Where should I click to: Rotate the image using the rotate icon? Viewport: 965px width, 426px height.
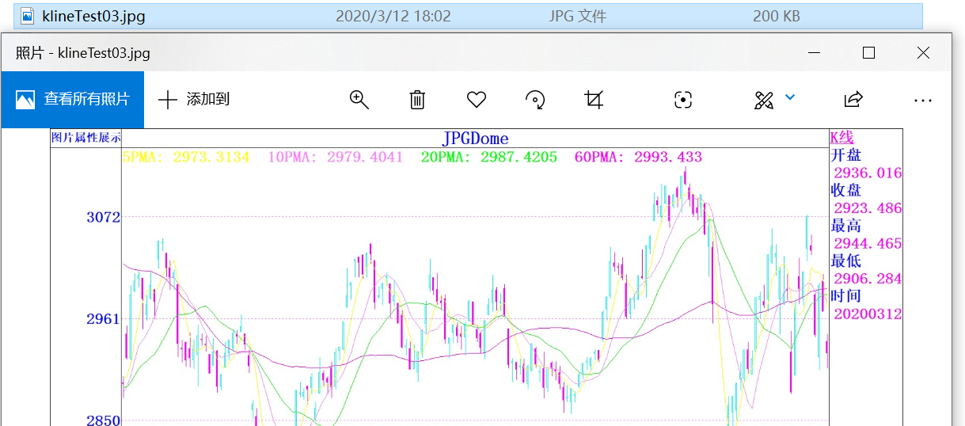(x=535, y=100)
